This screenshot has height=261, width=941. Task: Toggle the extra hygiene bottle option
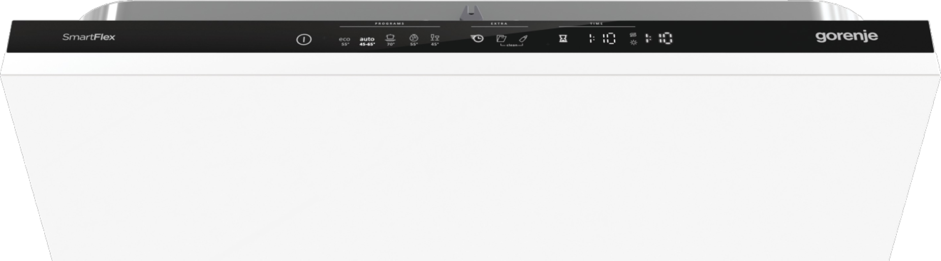[523, 39]
